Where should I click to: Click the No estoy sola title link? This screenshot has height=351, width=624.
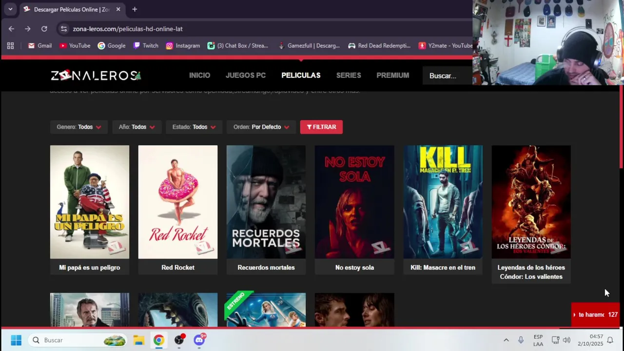point(354,268)
